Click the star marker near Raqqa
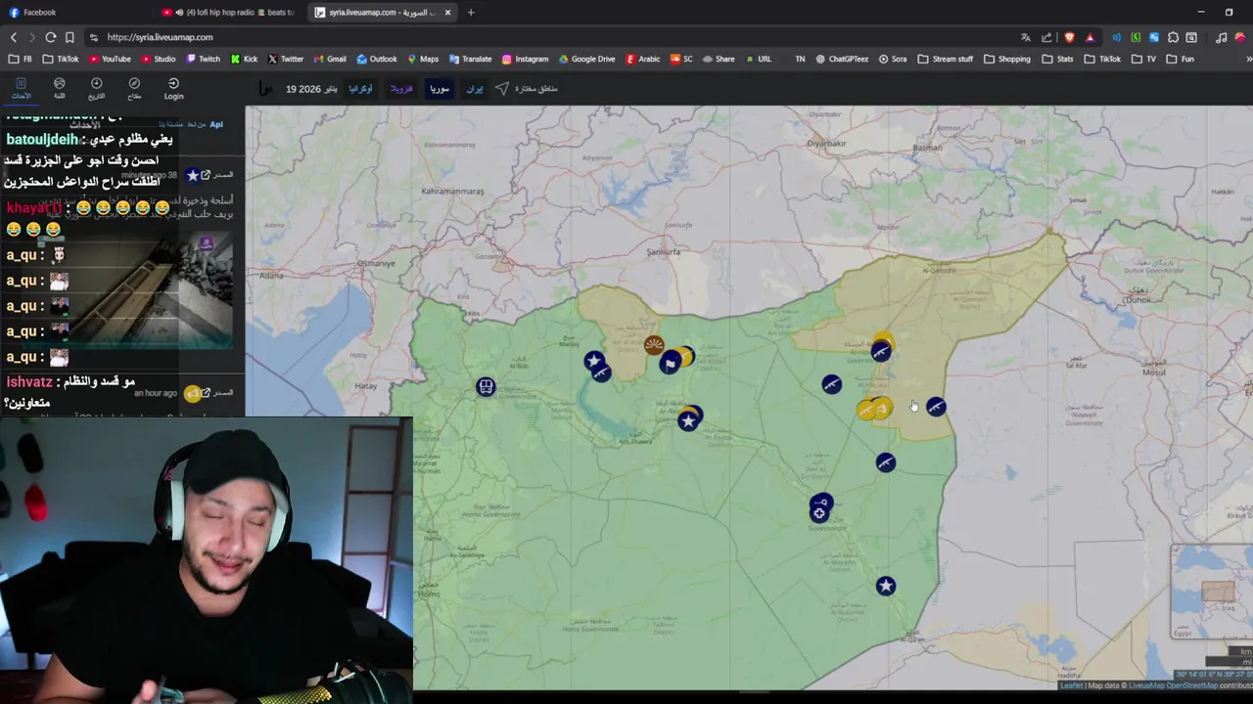Viewport: 1253px width, 704px height. click(688, 420)
